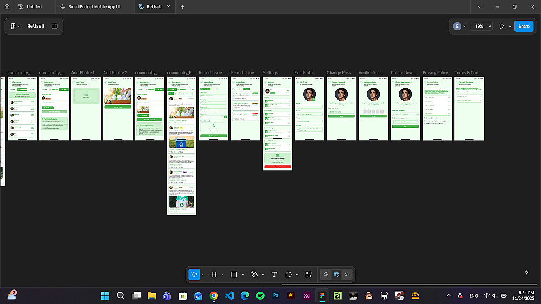The width and height of the screenshot is (541, 304).
Task: Open the zoom level 19% dropdown
Action: [x=483, y=26]
